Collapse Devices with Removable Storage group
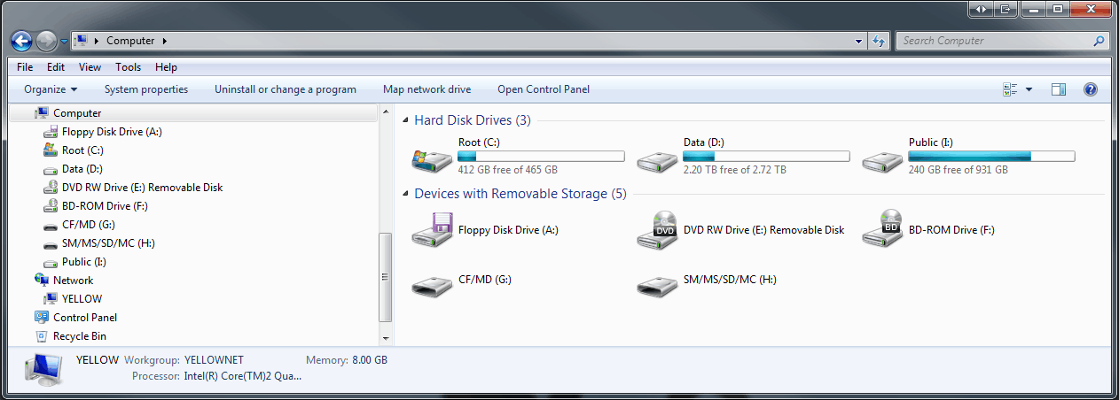The height and width of the screenshot is (400, 1119). (406, 194)
